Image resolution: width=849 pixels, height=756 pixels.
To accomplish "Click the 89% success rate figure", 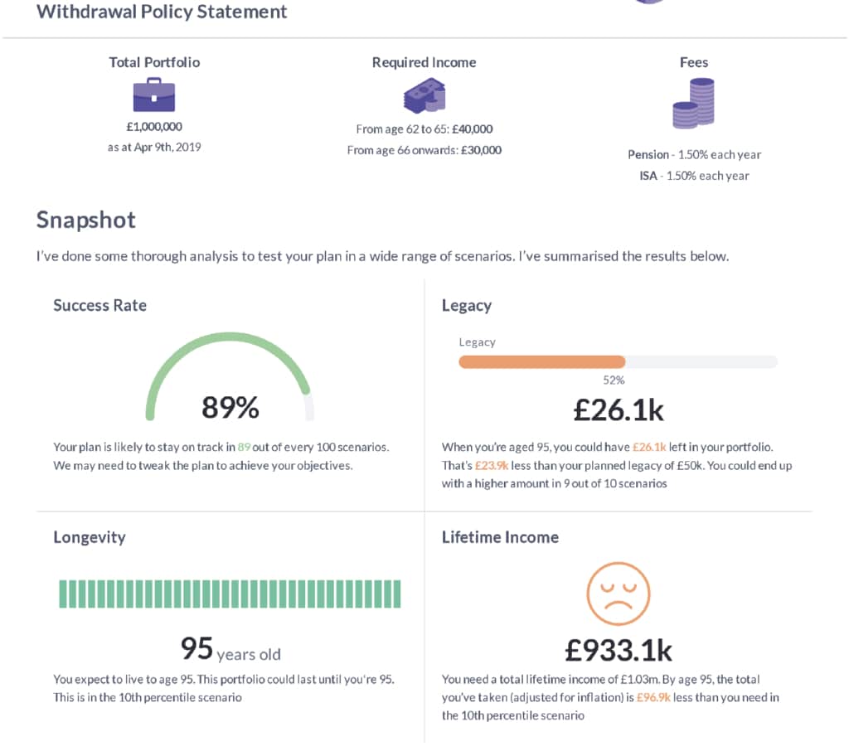I will pyautogui.click(x=230, y=407).
